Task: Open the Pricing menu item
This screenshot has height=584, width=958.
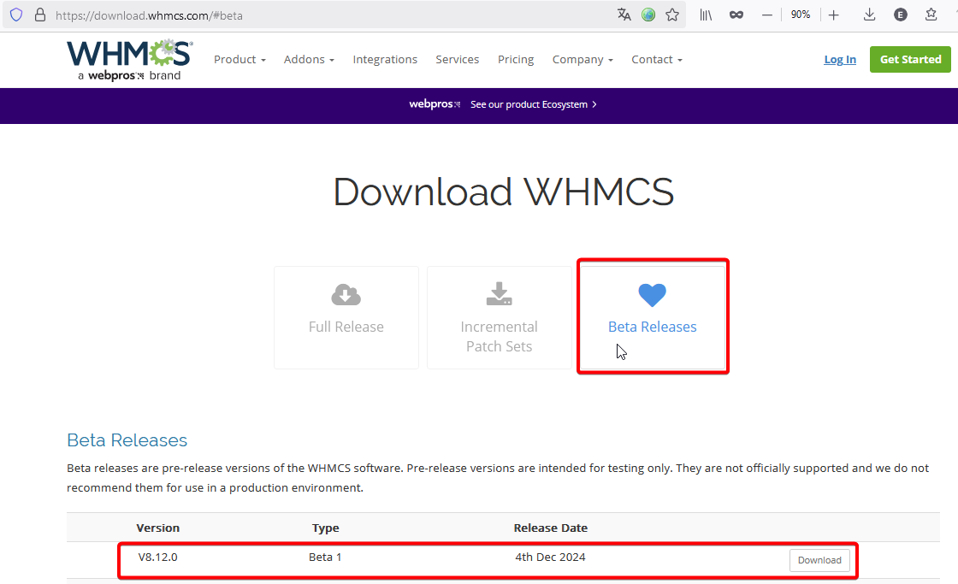Action: [516, 59]
